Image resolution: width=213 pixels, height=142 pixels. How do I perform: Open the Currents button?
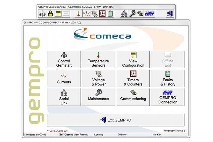(64, 78)
